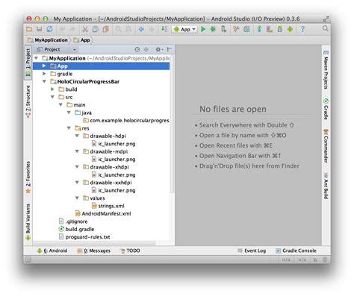Viewport: 354px width, 296px height.
Task: Click the attach debugger device icon
Action: tap(223, 29)
